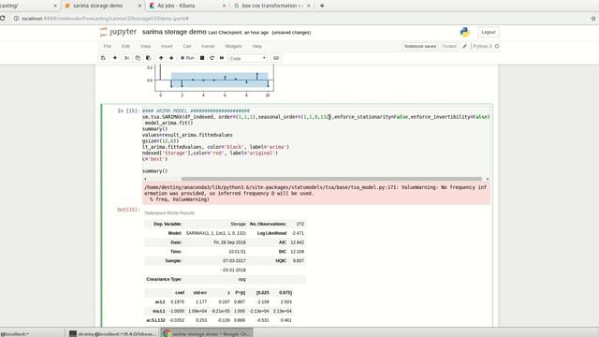Click the horizontal scrollbar of the code cell
Screen dimensions: 599x337
(331, 179)
